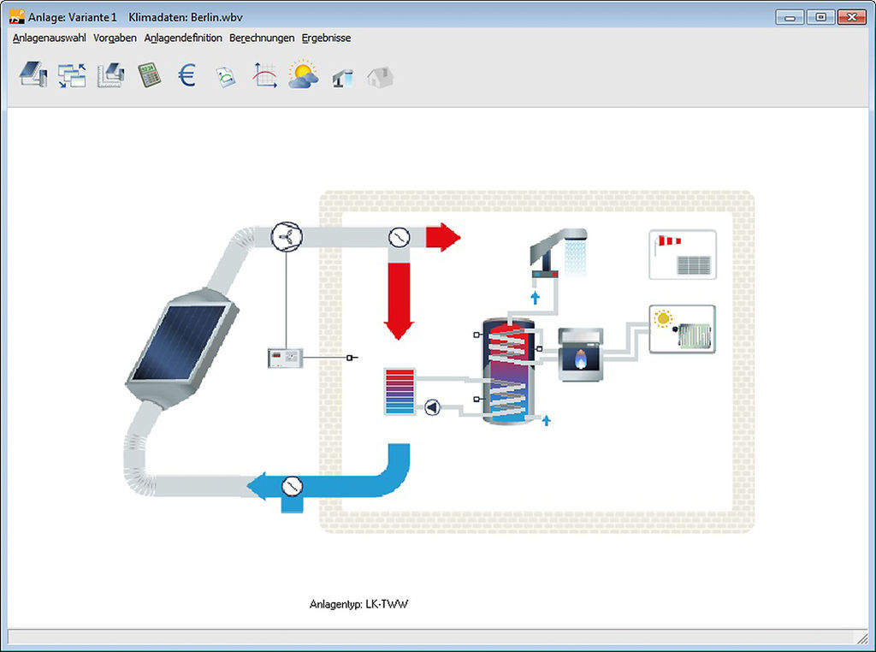This screenshot has width=876, height=652.
Task: Minimize the application window
Action: pos(790,17)
